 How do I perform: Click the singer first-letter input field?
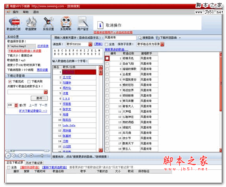click(95, 61)
